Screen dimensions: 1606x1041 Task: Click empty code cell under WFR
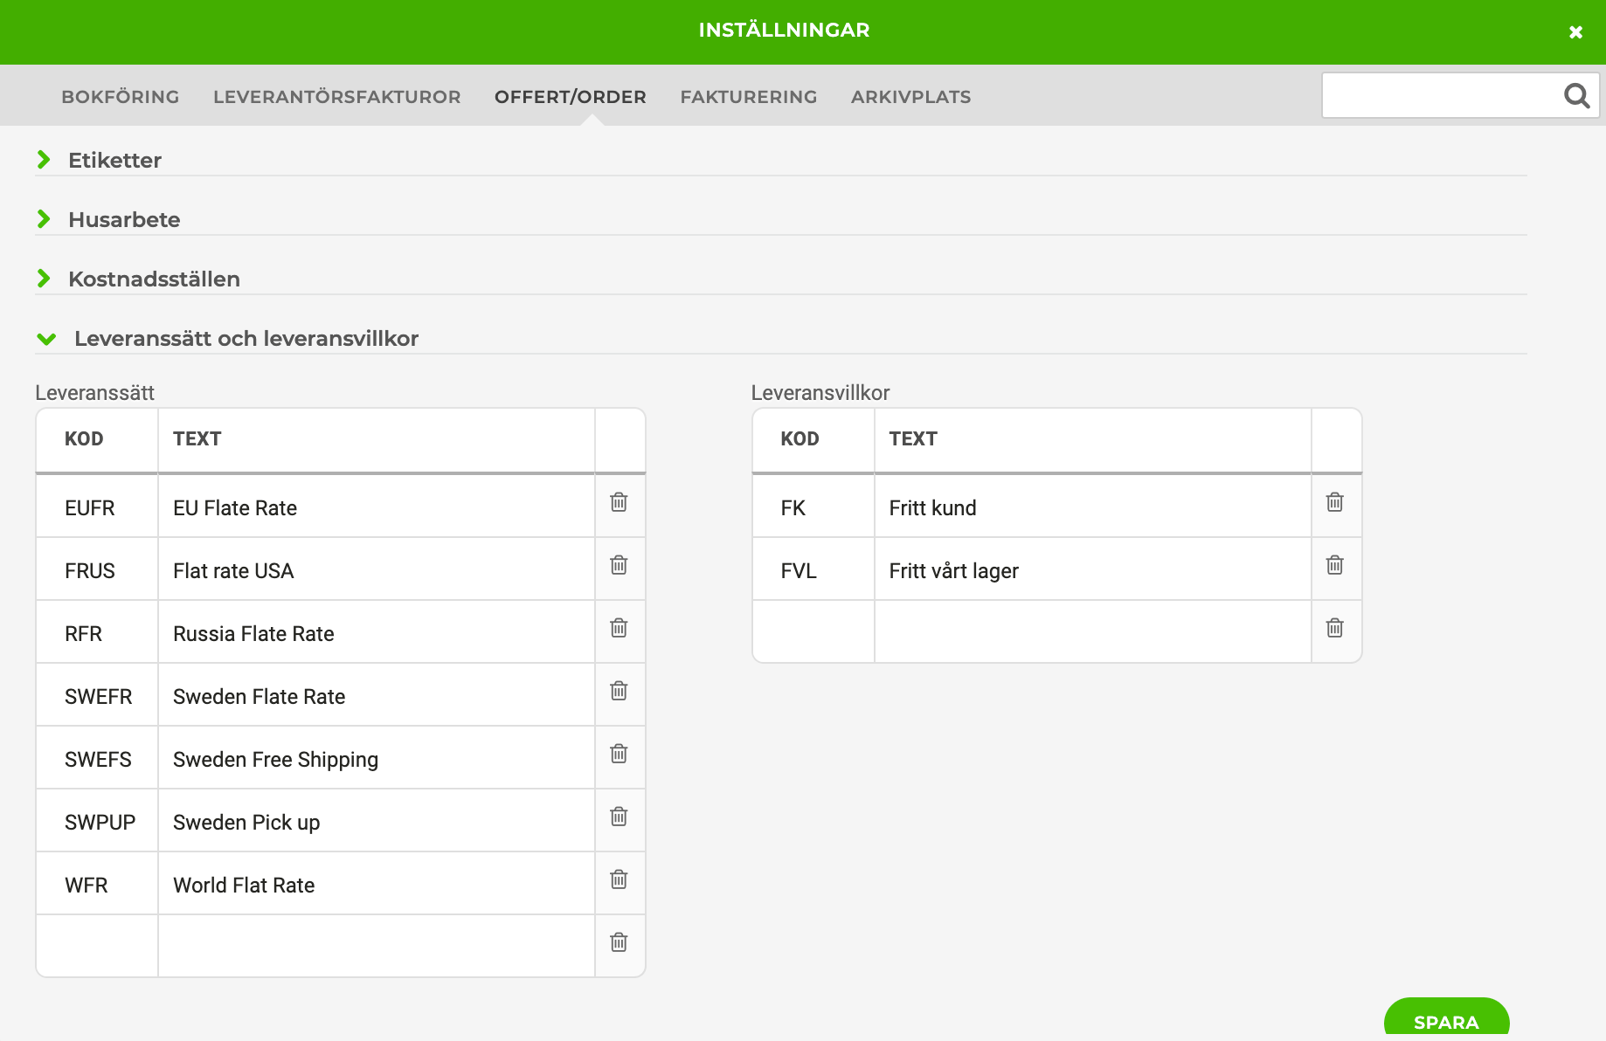tap(97, 946)
